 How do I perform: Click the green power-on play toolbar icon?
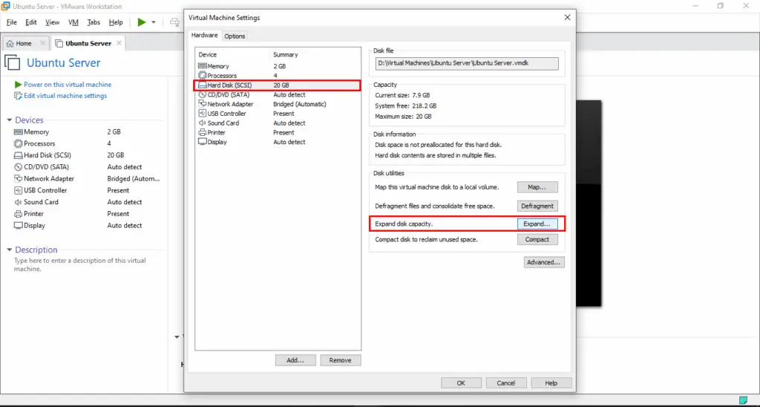click(142, 22)
